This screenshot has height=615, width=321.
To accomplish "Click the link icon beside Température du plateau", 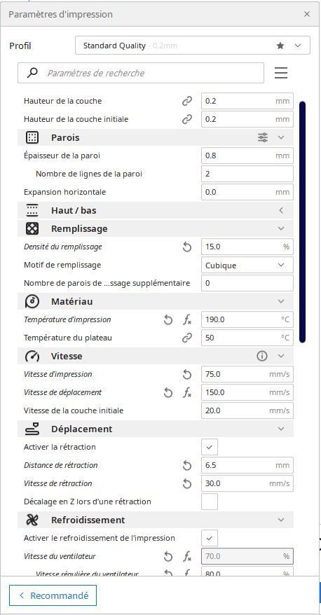I will (x=187, y=338).
